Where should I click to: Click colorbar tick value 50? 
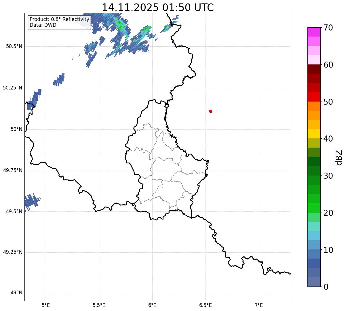pyautogui.click(x=328, y=102)
